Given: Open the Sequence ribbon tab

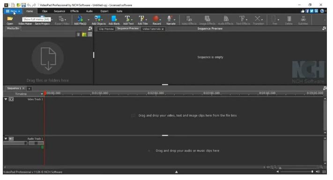Looking at the screenshot, I should 59,11.
